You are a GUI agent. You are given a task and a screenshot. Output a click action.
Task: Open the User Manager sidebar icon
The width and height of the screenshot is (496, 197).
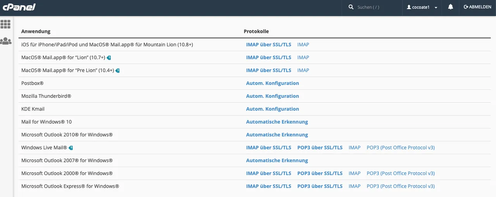(5, 41)
